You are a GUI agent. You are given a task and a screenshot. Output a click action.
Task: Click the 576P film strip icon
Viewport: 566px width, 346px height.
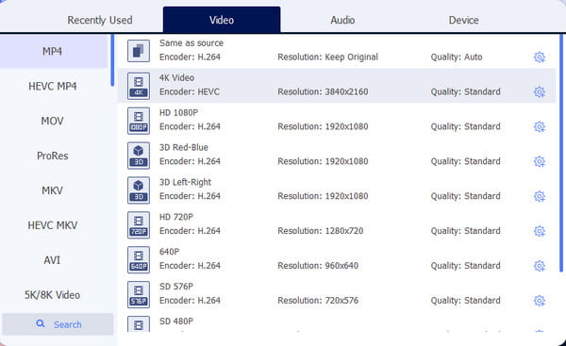coord(139,294)
